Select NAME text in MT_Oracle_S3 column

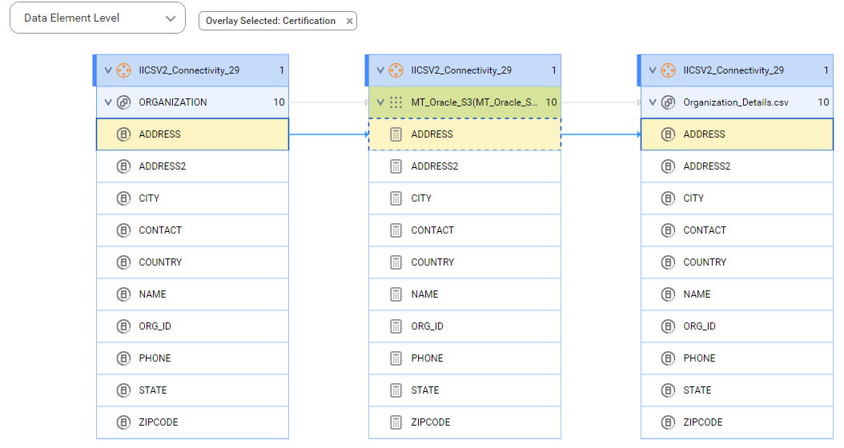(x=424, y=294)
